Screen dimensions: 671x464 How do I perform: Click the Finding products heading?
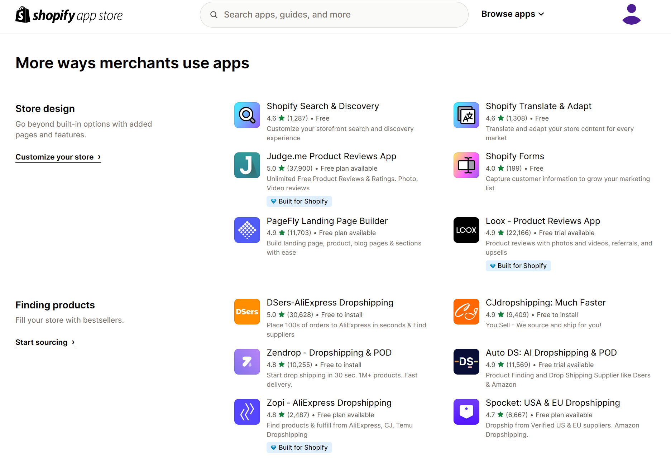55,305
